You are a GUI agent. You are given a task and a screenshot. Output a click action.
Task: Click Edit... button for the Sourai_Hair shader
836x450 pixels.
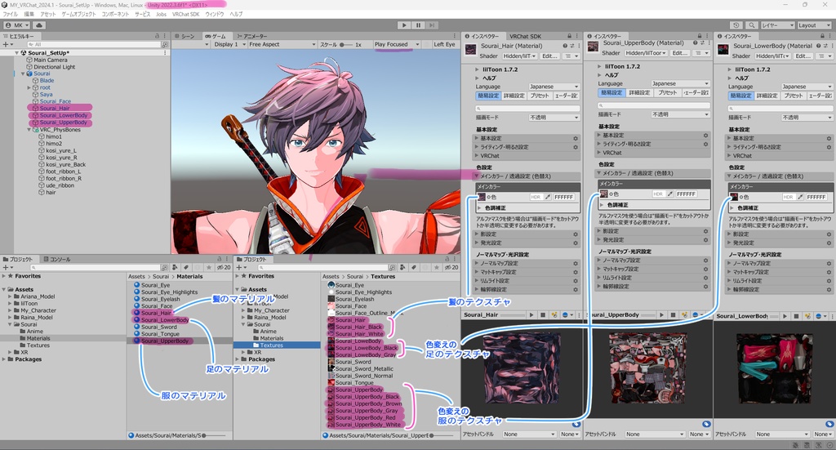(x=549, y=56)
